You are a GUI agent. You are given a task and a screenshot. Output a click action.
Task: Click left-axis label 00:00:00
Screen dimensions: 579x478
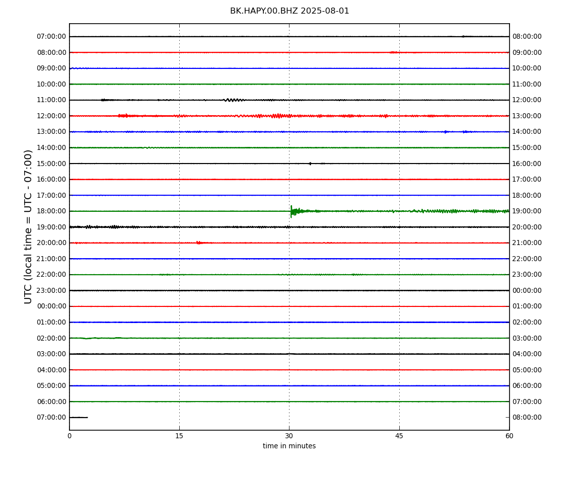(51, 306)
